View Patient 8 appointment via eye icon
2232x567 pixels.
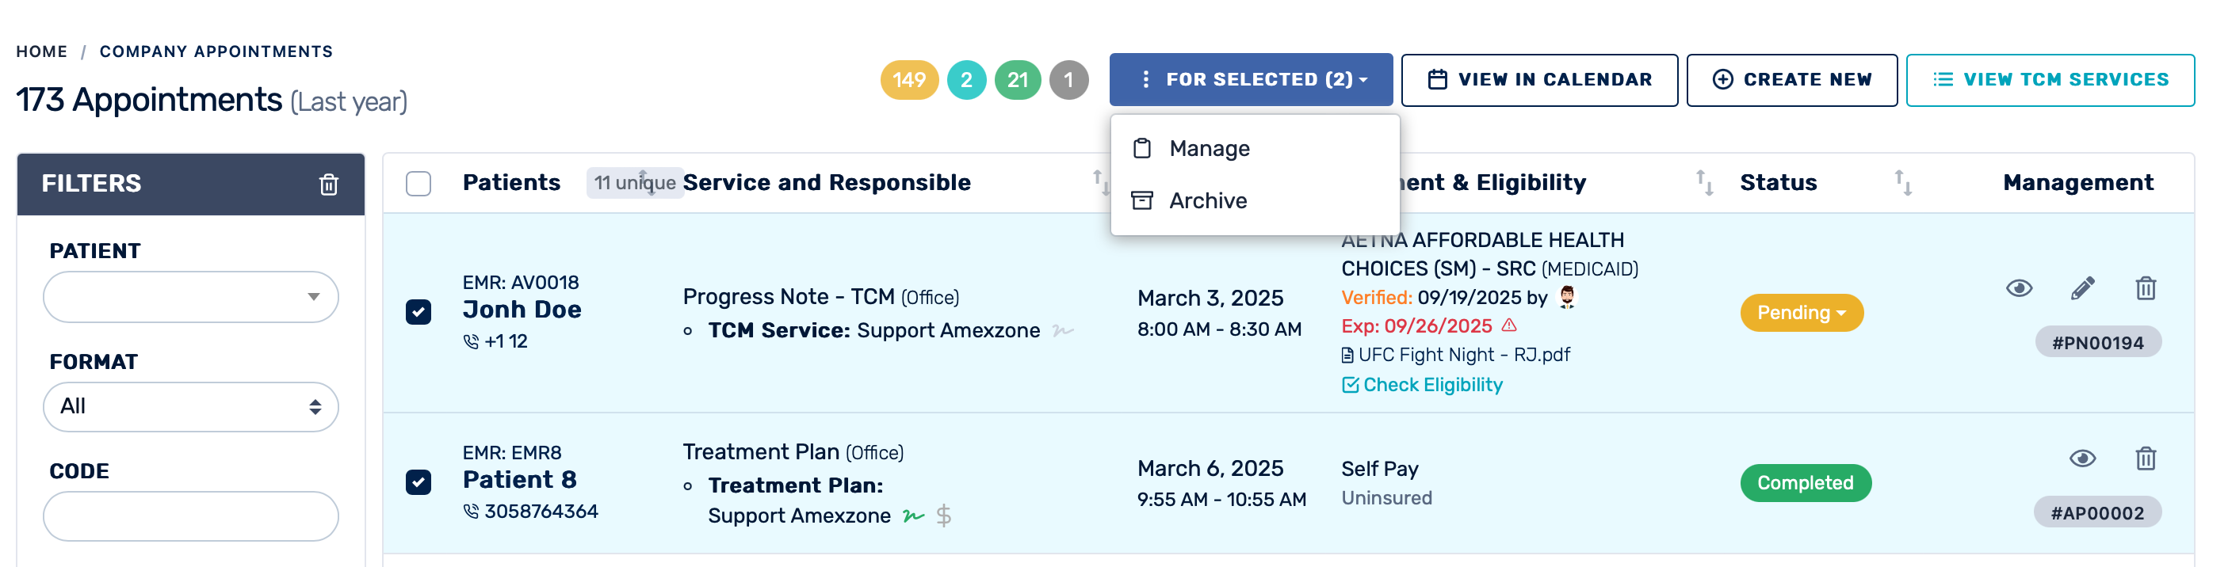(2082, 458)
